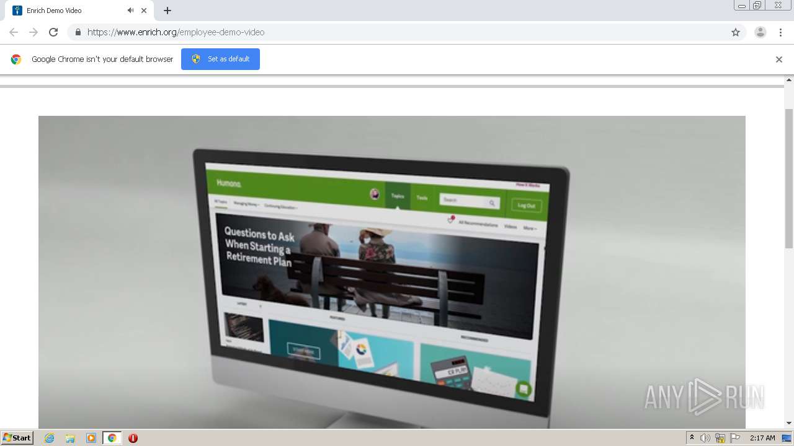Image resolution: width=794 pixels, height=446 pixels.
Task: Click the scrollbar down arrow
Action: coord(789,423)
